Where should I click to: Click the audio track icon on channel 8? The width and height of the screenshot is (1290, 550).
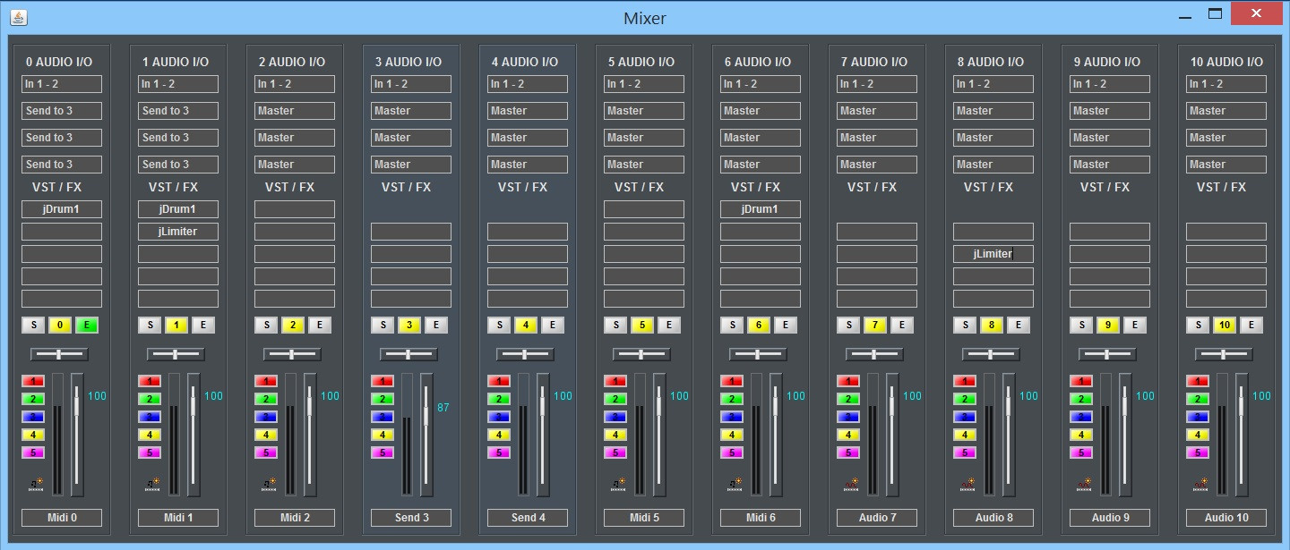click(x=967, y=485)
